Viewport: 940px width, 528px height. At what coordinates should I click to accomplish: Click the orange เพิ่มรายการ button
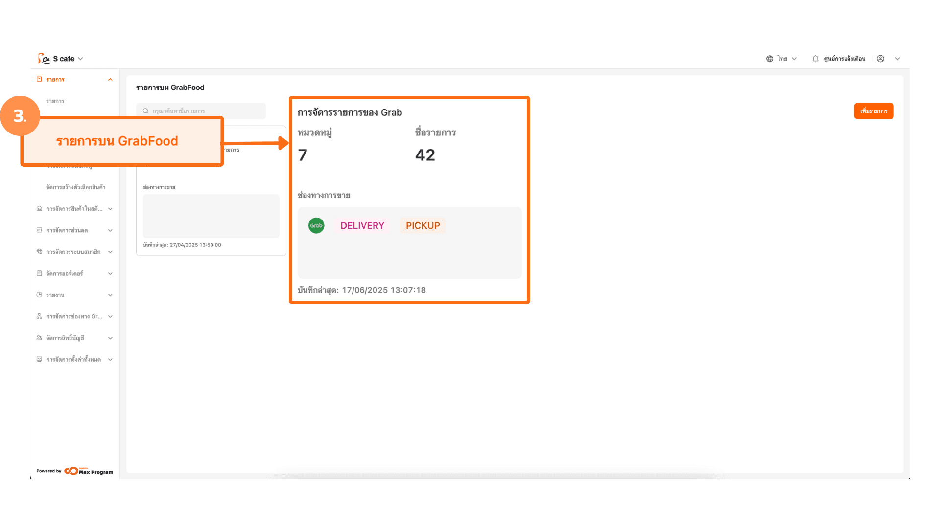click(873, 111)
